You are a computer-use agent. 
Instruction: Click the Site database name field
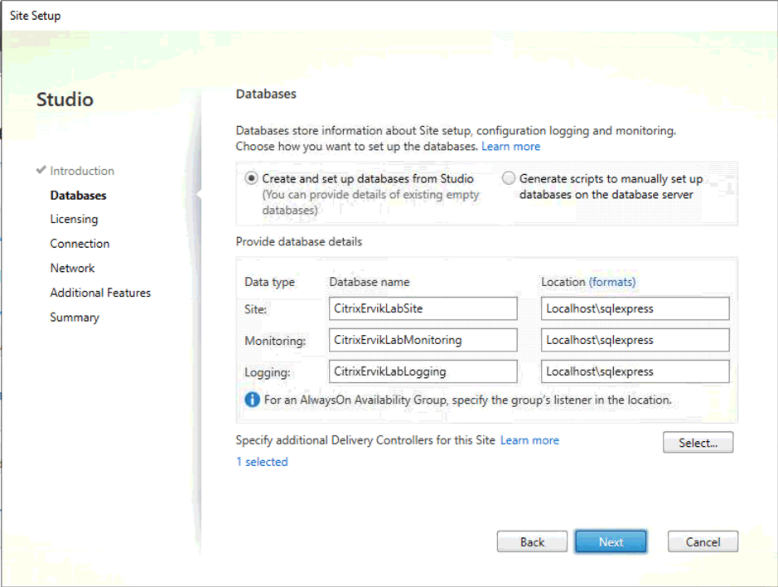pyautogui.click(x=423, y=308)
